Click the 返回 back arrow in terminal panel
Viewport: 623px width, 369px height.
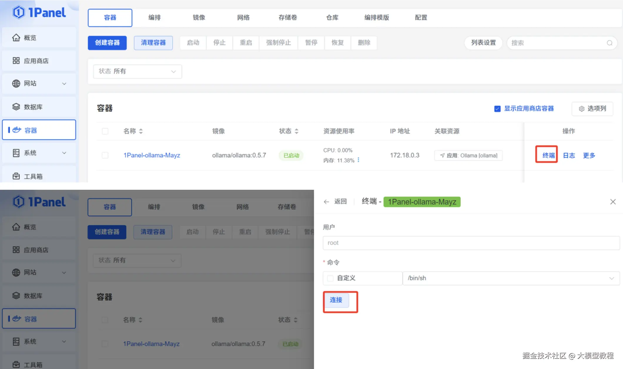[x=326, y=202]
